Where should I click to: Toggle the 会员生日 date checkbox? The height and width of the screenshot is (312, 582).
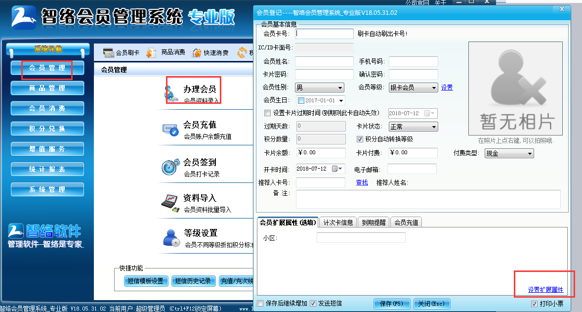(x=301, y=101)
